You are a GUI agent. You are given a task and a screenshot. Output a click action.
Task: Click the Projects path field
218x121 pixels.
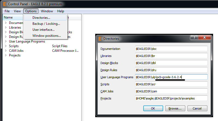[171, 98]
